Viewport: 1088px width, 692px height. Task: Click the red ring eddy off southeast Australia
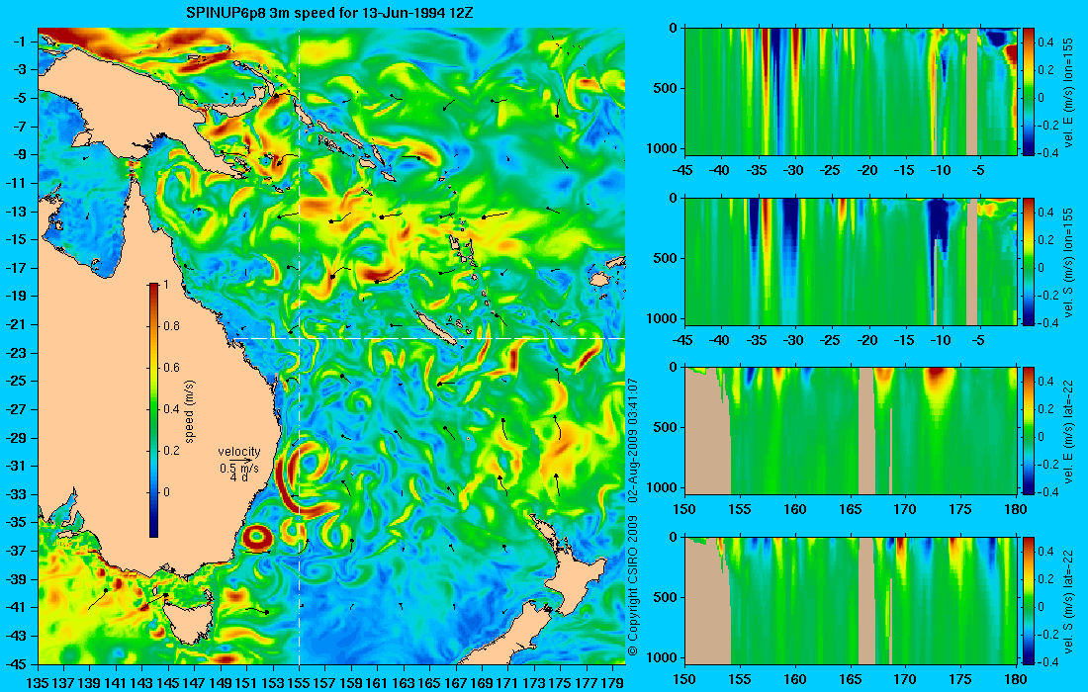point(256,538)
